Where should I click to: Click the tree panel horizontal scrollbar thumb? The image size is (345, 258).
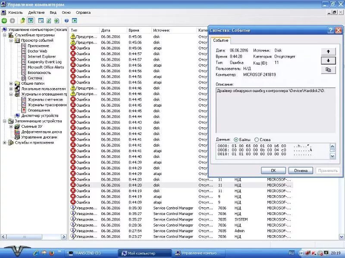coord(25,237)
